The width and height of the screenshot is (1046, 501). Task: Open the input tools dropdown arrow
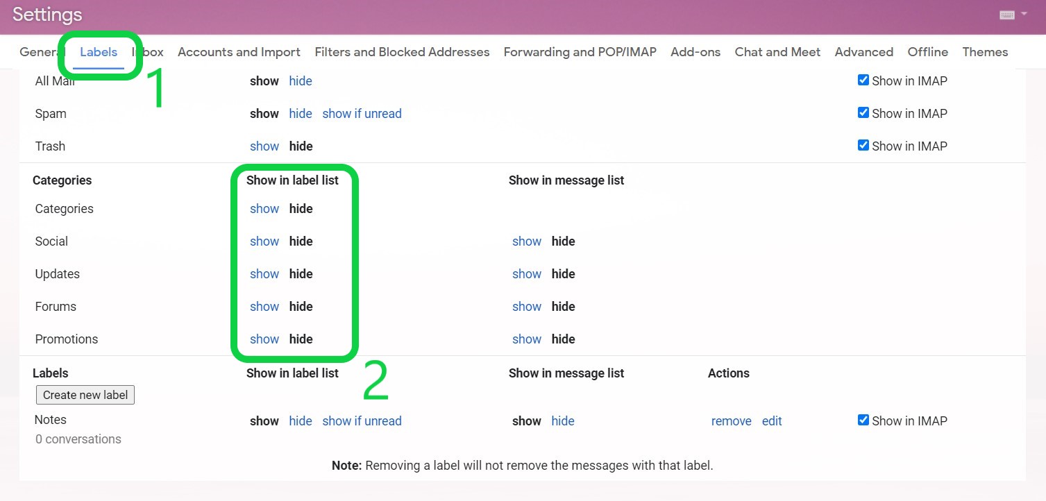[x=1024, y=14]
